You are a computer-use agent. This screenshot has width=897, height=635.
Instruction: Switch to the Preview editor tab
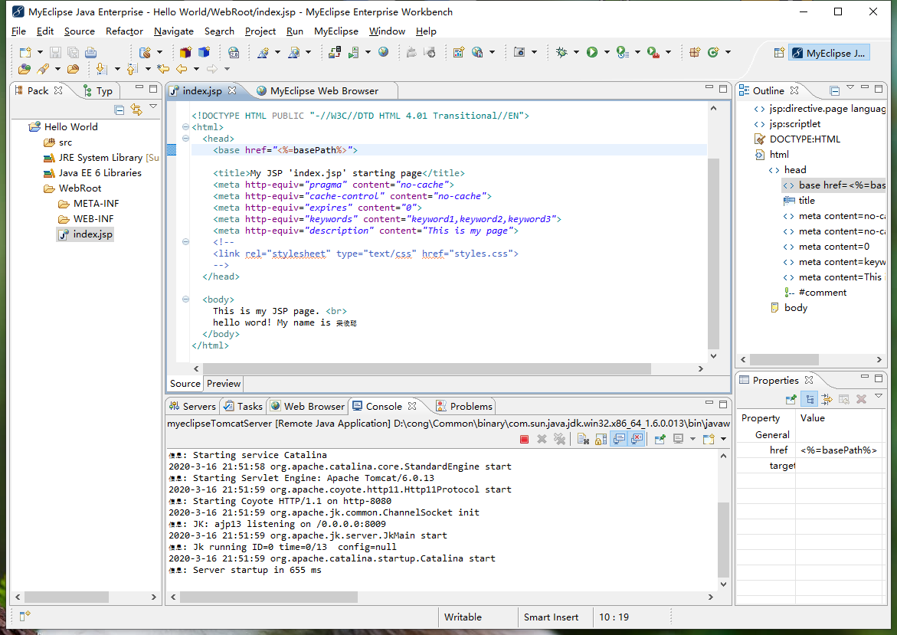tap(224, 384)
